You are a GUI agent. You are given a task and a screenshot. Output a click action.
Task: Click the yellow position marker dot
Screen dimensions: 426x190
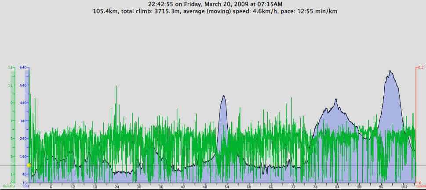pos(29,165)
